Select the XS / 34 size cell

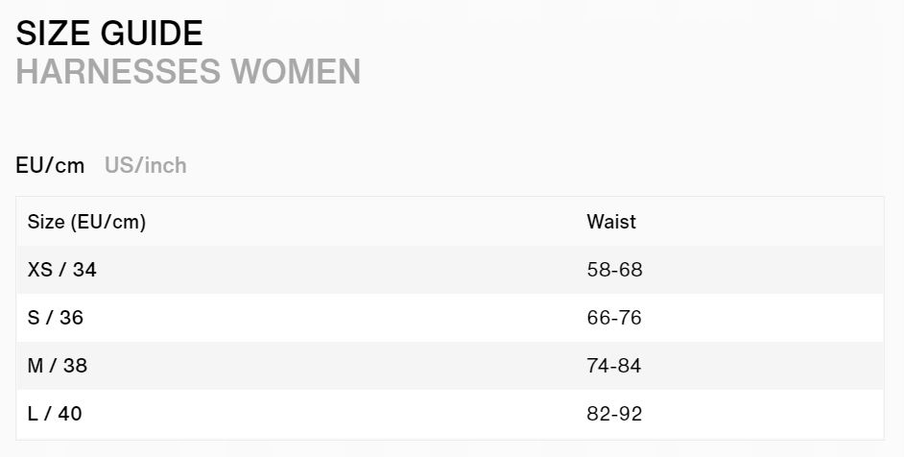62,270
